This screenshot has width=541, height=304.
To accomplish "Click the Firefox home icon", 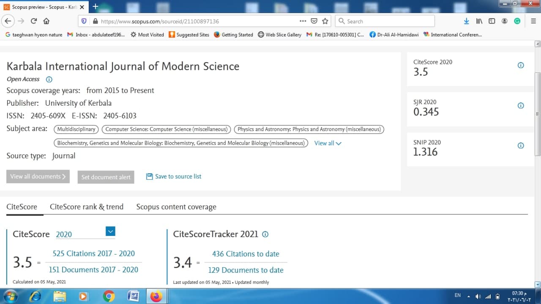I will click(x=46, y=21).
